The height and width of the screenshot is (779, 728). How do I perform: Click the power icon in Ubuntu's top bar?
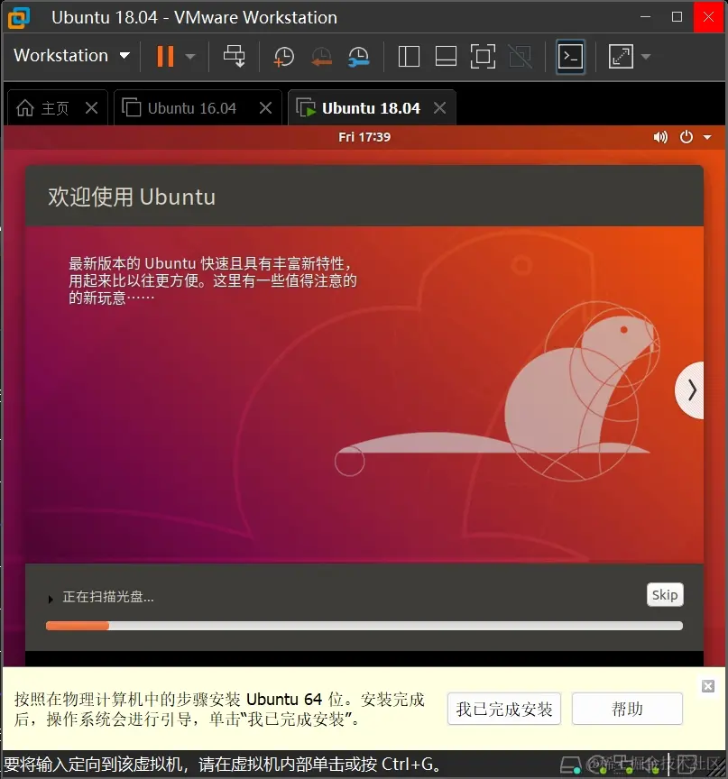click(x=687, y=137)
